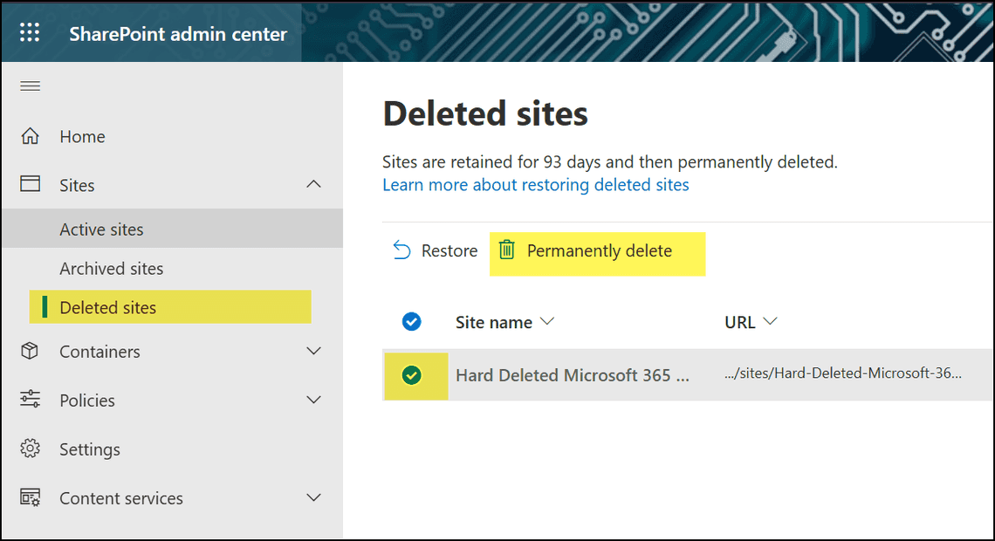Expand the Containers section chevron
995x541 pixels.
point(313,351)
